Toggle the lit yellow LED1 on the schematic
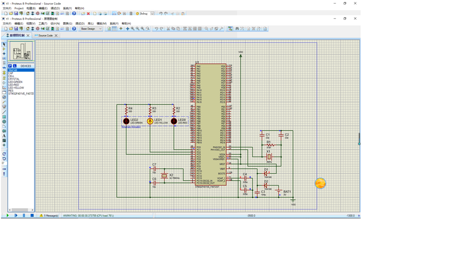Image resolution: width=471 pixels, height=265 pixels. point(150,121)
